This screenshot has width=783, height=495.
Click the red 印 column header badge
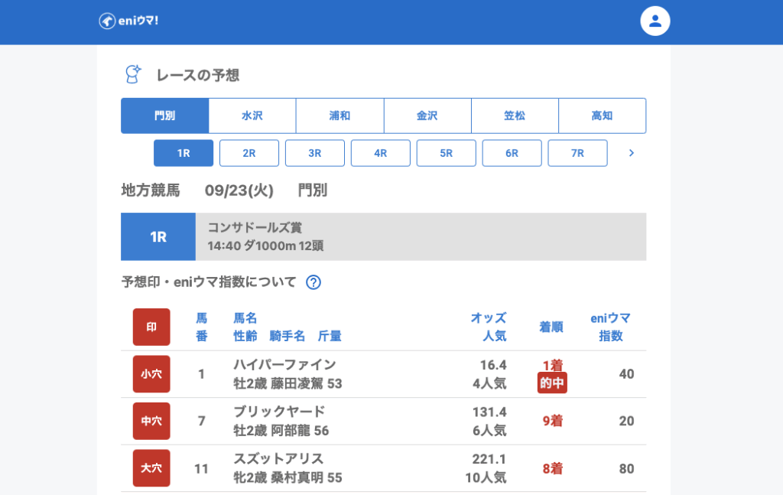click(x=151, y=327)
